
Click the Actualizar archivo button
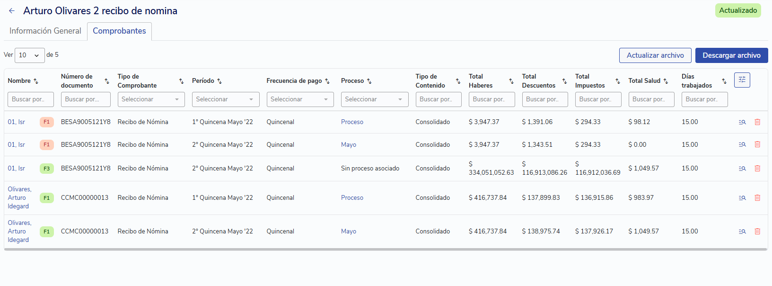(655, 55)
